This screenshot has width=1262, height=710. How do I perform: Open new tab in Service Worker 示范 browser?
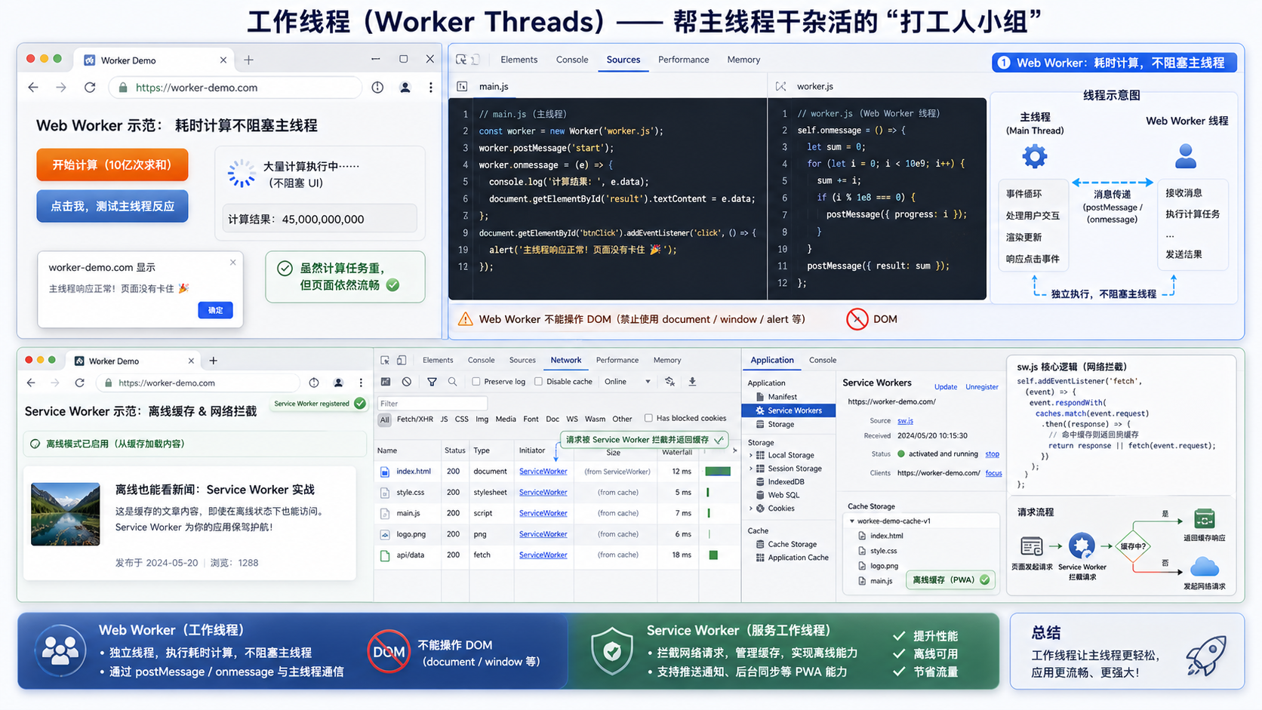213,361
